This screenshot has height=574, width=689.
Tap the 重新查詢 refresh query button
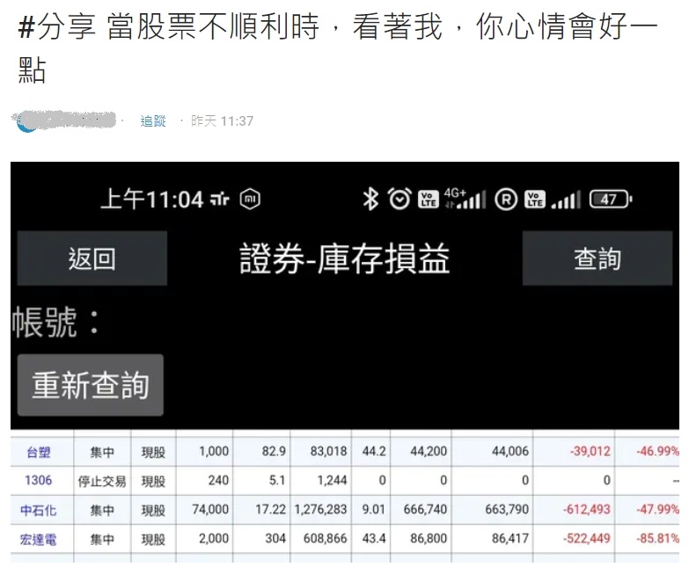[91, 385]
